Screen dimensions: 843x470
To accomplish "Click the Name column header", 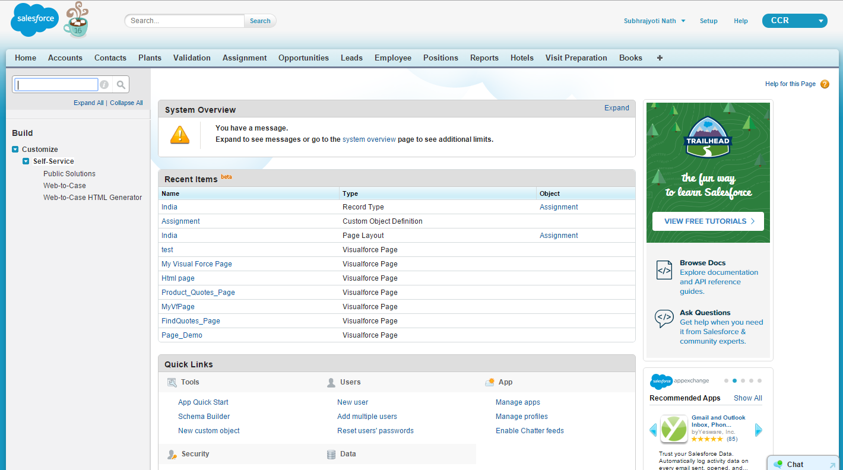I will [x=170, y=193].
